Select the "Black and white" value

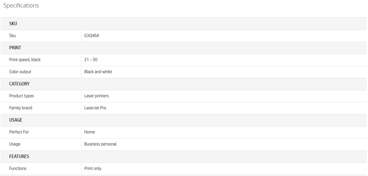point(98,72)
